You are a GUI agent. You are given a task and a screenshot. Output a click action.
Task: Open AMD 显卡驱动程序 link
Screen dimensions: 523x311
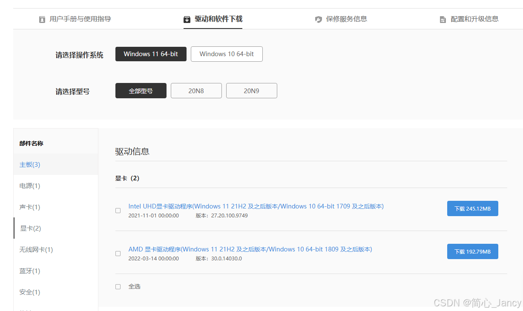(x=250, y=249)
